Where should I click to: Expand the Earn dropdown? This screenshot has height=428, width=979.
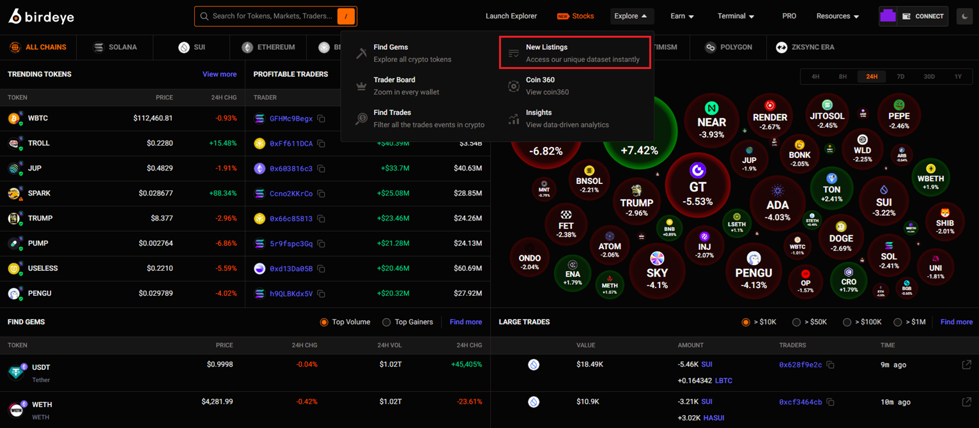682,16
